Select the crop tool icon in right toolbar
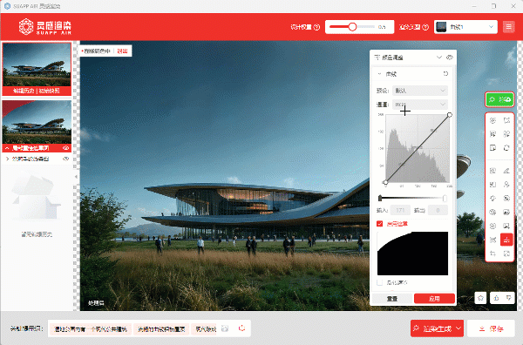 pyautogui.click(x=492, y=254)
